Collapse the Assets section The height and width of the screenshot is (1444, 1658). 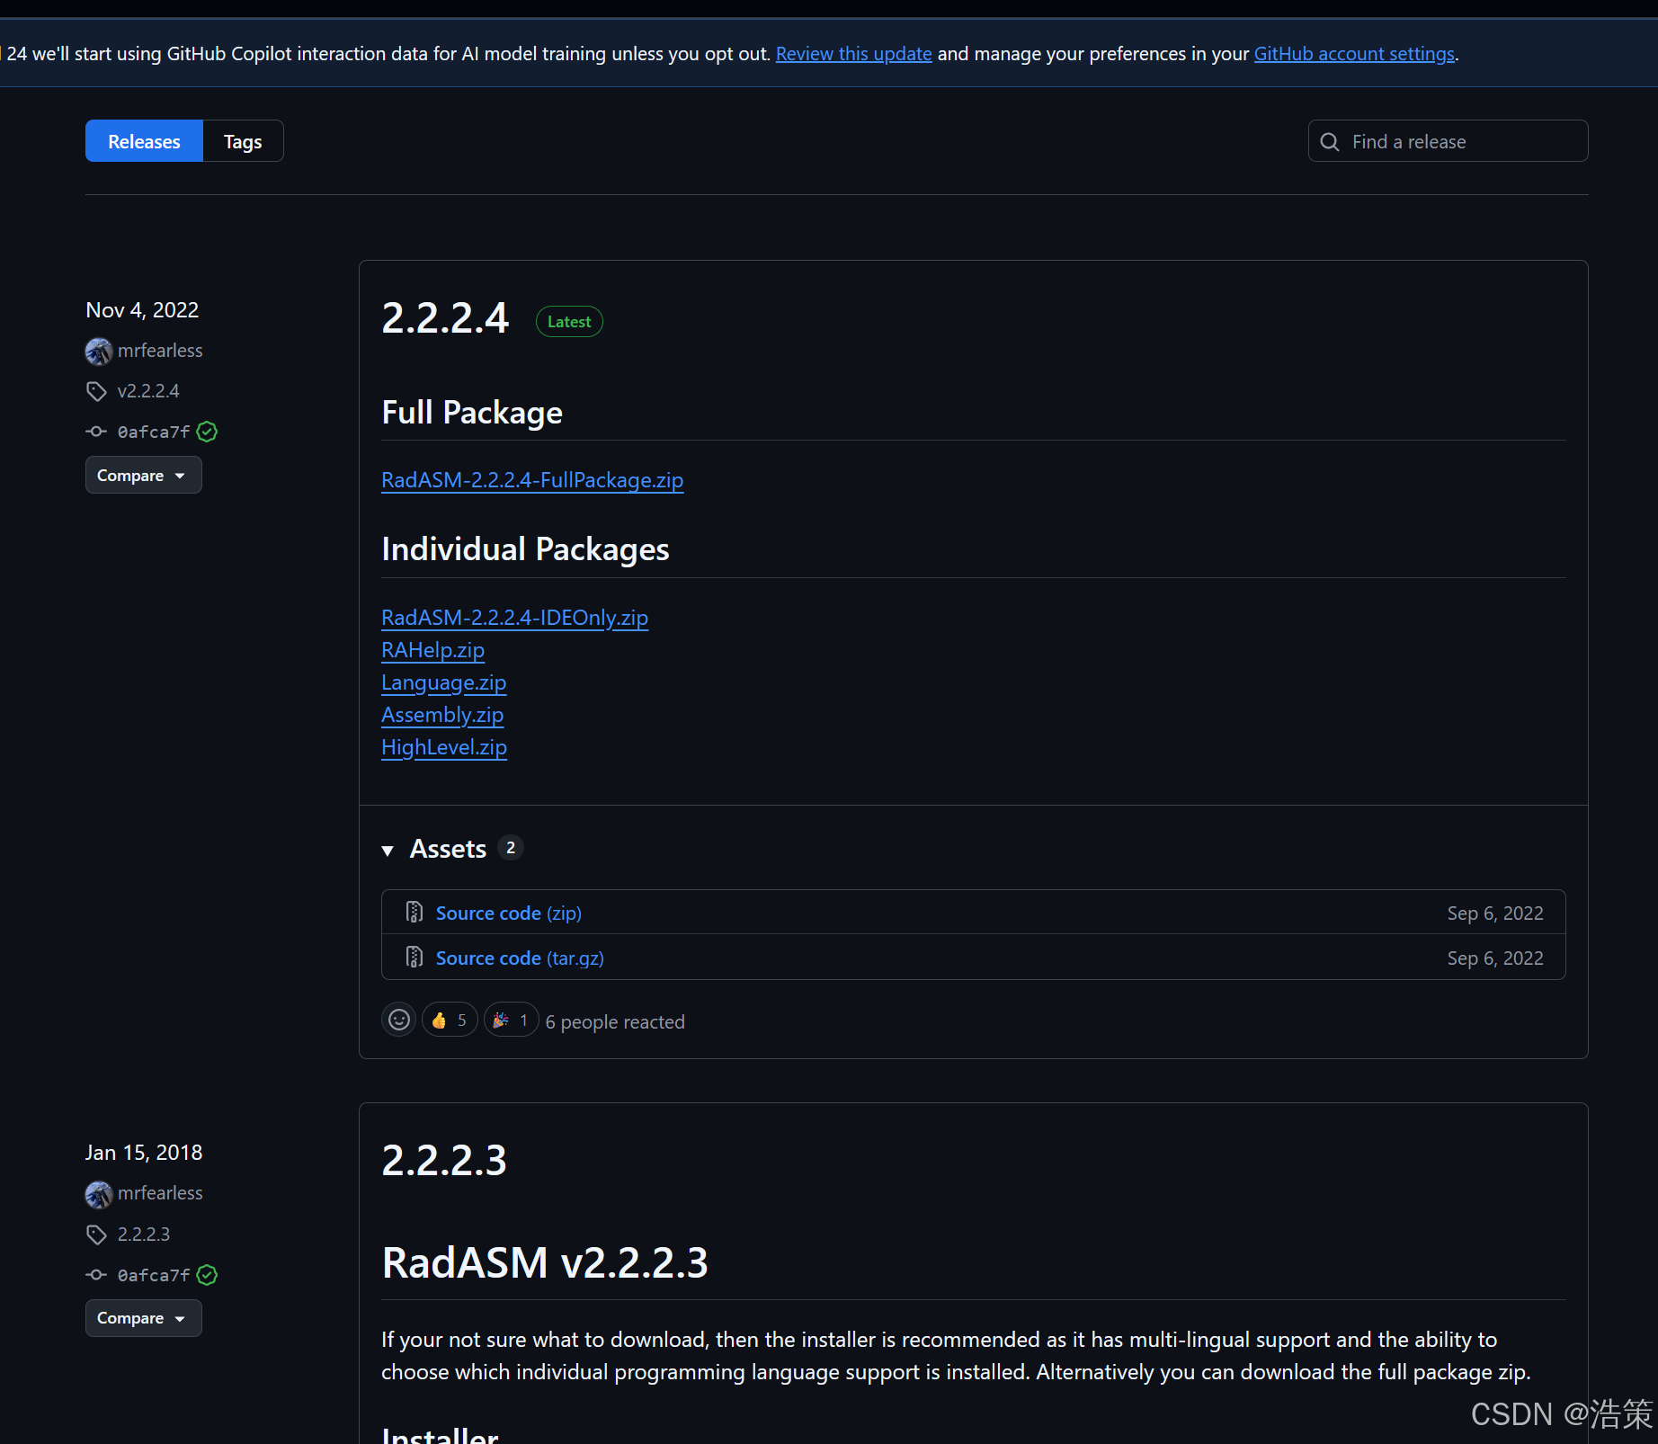tap(388, 850)
